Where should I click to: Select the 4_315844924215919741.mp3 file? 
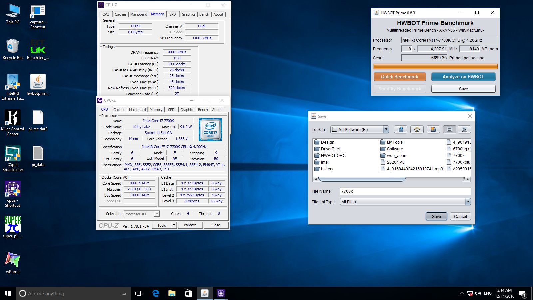click(x=412, y=169)
